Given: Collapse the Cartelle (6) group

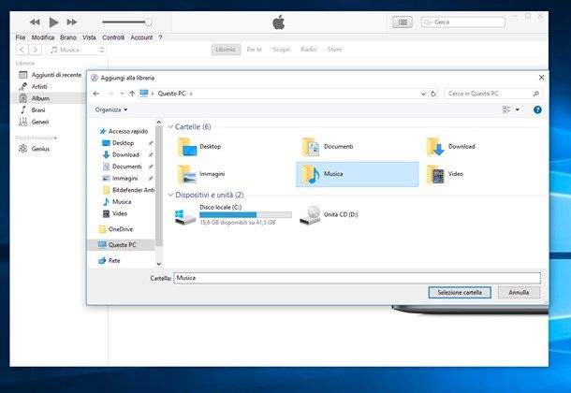Looking at the screenshot, I should [x=170, y=127].
